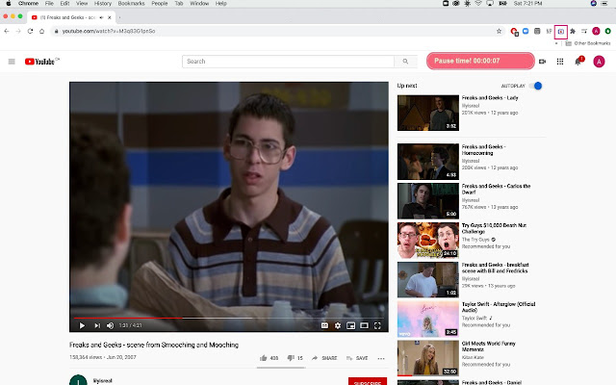Image resolution: width=616 pixels, height=385 pixels.
Task: Open the notifications bell
Action: pos(577,62)
